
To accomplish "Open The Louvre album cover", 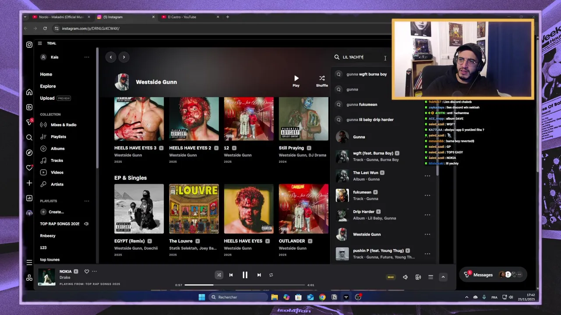I will click(x=194, y=209).
